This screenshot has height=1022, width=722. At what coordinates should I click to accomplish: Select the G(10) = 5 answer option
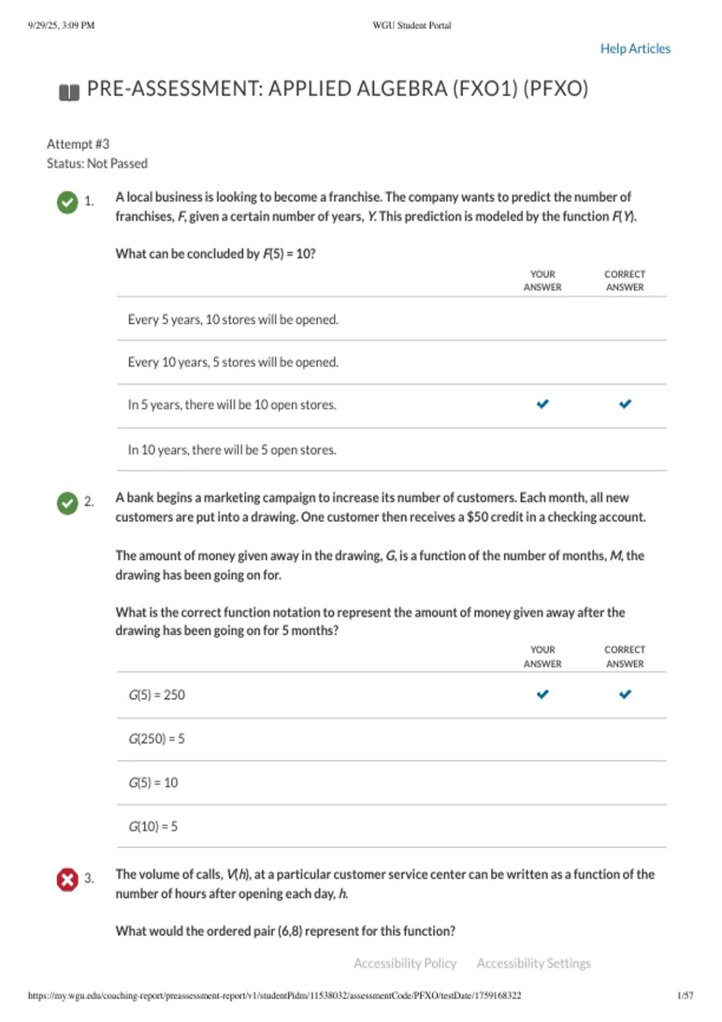(392, 827)
